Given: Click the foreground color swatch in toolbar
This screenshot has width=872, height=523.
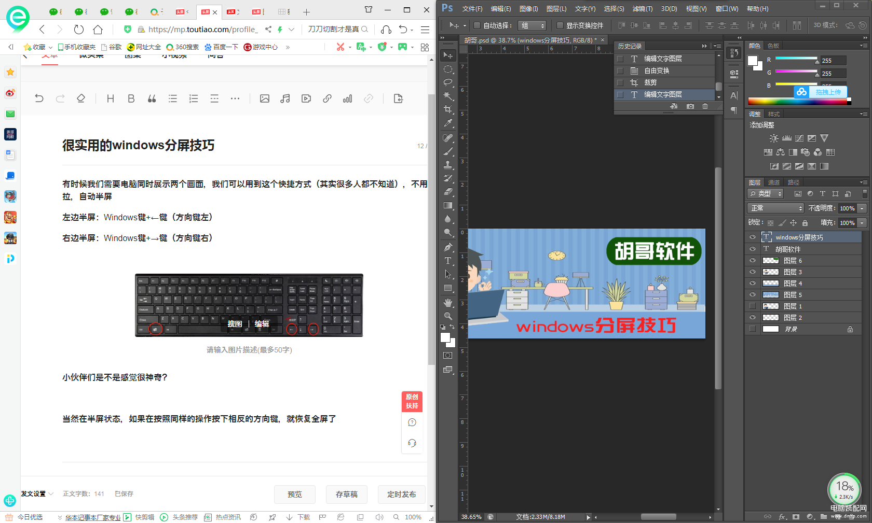Looking at the screenshot, I should pyautogui.click(x=445, y=337).
